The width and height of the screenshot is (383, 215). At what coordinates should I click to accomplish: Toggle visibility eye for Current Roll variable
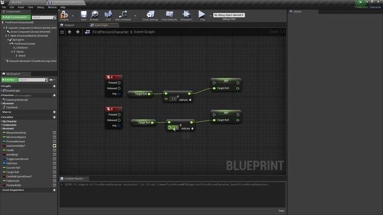pyautogui.click(x=54, y=168)
